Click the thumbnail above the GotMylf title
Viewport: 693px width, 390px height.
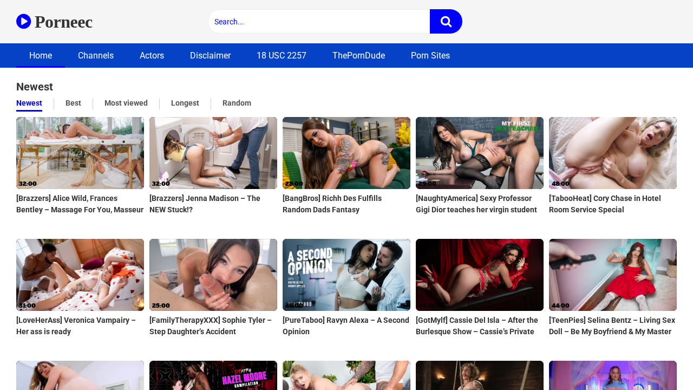pyautogui.click(x=480, y=275)
